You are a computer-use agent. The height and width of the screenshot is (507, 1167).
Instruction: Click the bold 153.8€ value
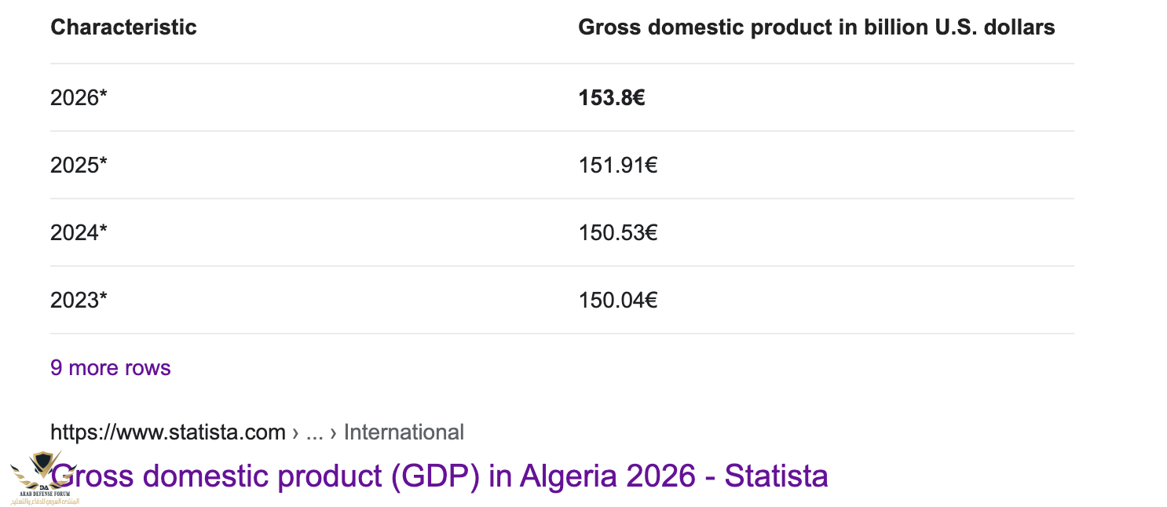612,98
